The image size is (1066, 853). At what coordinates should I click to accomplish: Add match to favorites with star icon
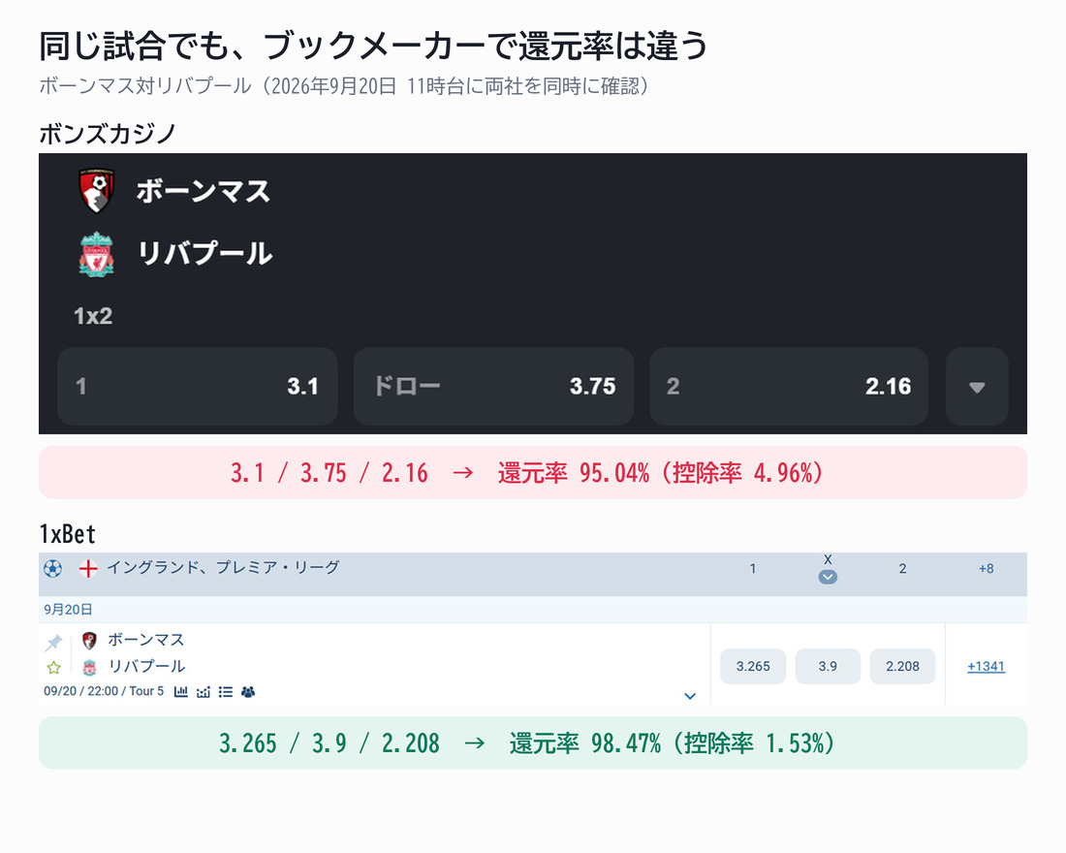click(x=53, y=667)
